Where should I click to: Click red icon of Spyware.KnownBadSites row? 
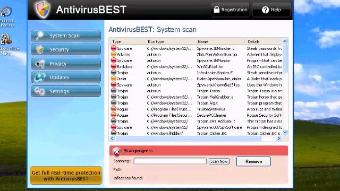click(113, 84)
